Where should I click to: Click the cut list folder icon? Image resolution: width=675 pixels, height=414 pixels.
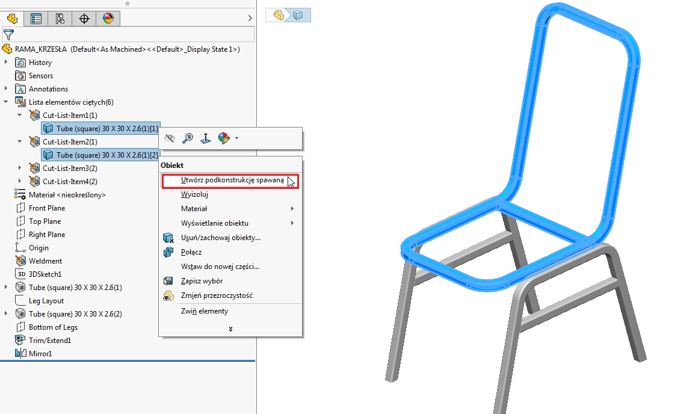pyautogui.click(x=20, y=102)
